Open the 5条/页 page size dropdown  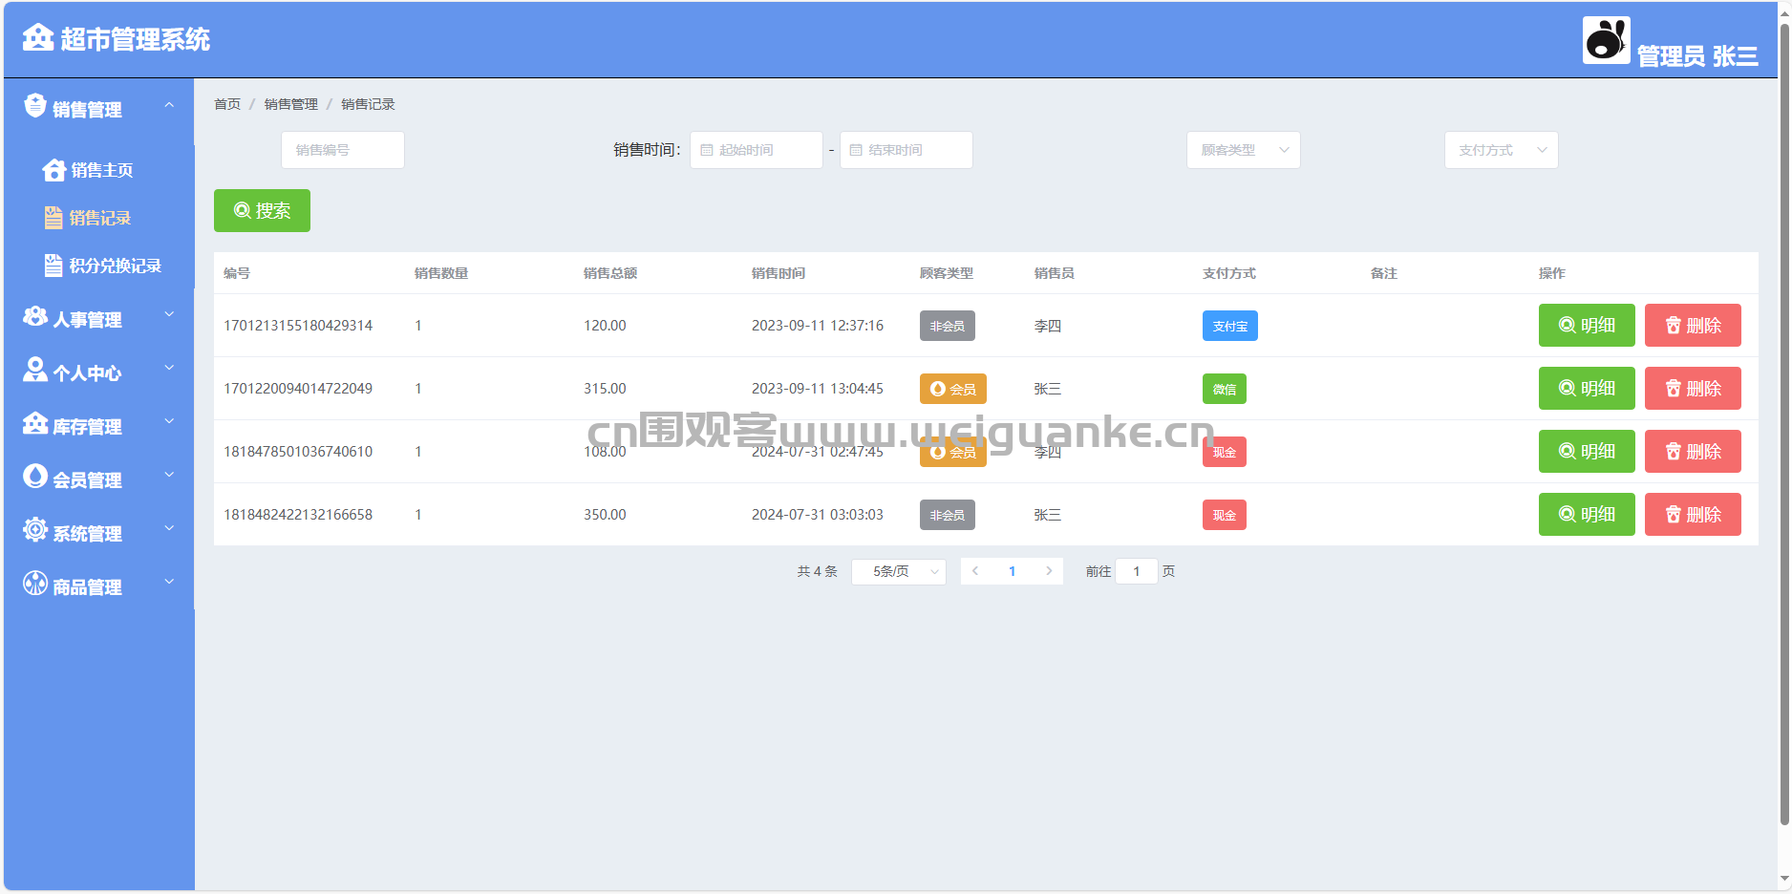(898, 571)
